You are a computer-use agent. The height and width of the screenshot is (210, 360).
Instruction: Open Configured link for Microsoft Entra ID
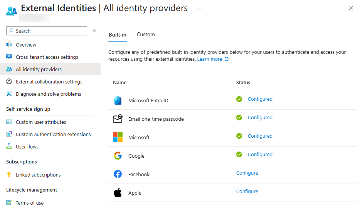(260, 99)
